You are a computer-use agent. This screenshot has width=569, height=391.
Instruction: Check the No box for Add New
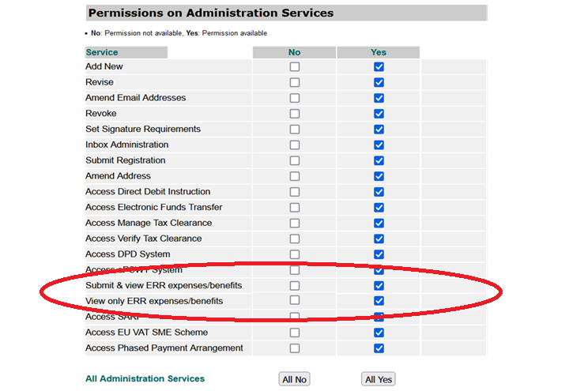pyautogui.click(x=295, y=67)
